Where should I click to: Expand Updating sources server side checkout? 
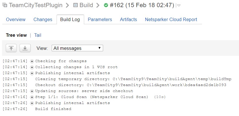coord(32,91)
